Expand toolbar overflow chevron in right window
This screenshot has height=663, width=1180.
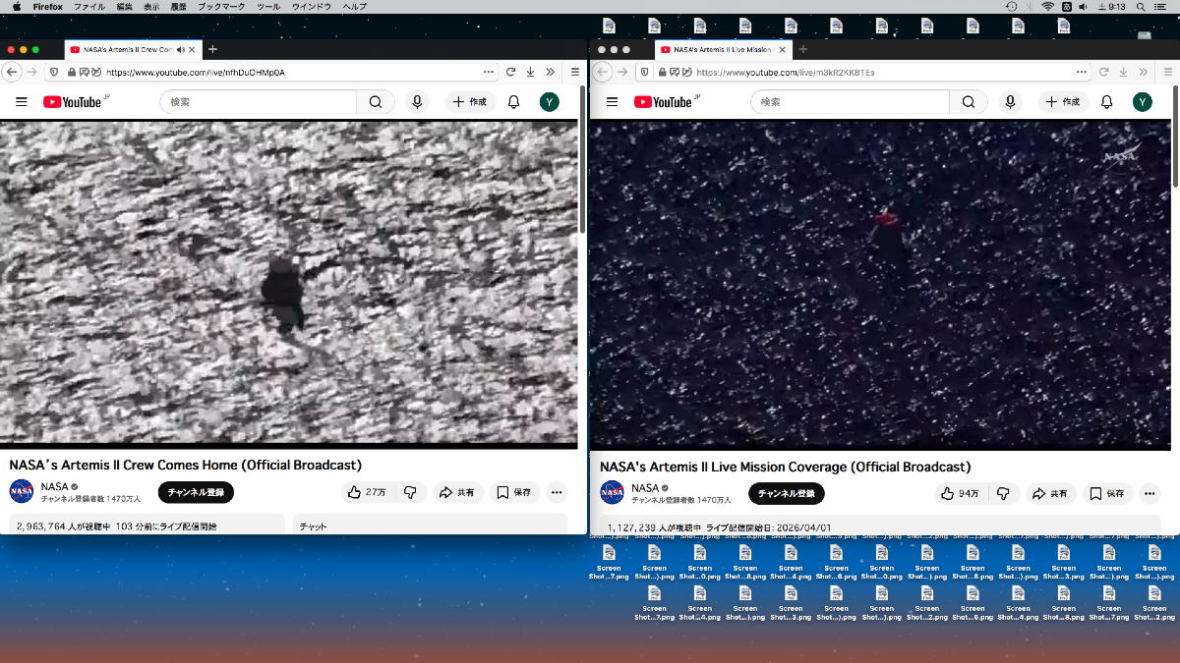pos(1144,72)
